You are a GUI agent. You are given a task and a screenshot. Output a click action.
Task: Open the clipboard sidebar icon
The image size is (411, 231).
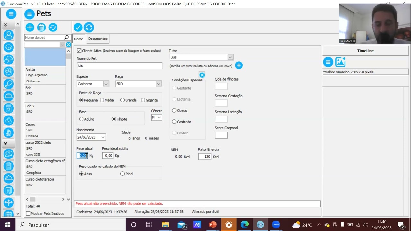[9, 166]
